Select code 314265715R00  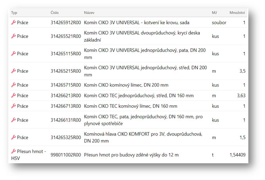tap(66, 85)
